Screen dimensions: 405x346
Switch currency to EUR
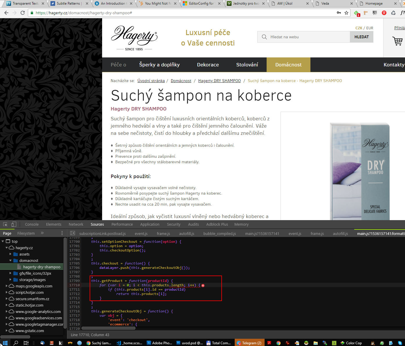point(370,28)
